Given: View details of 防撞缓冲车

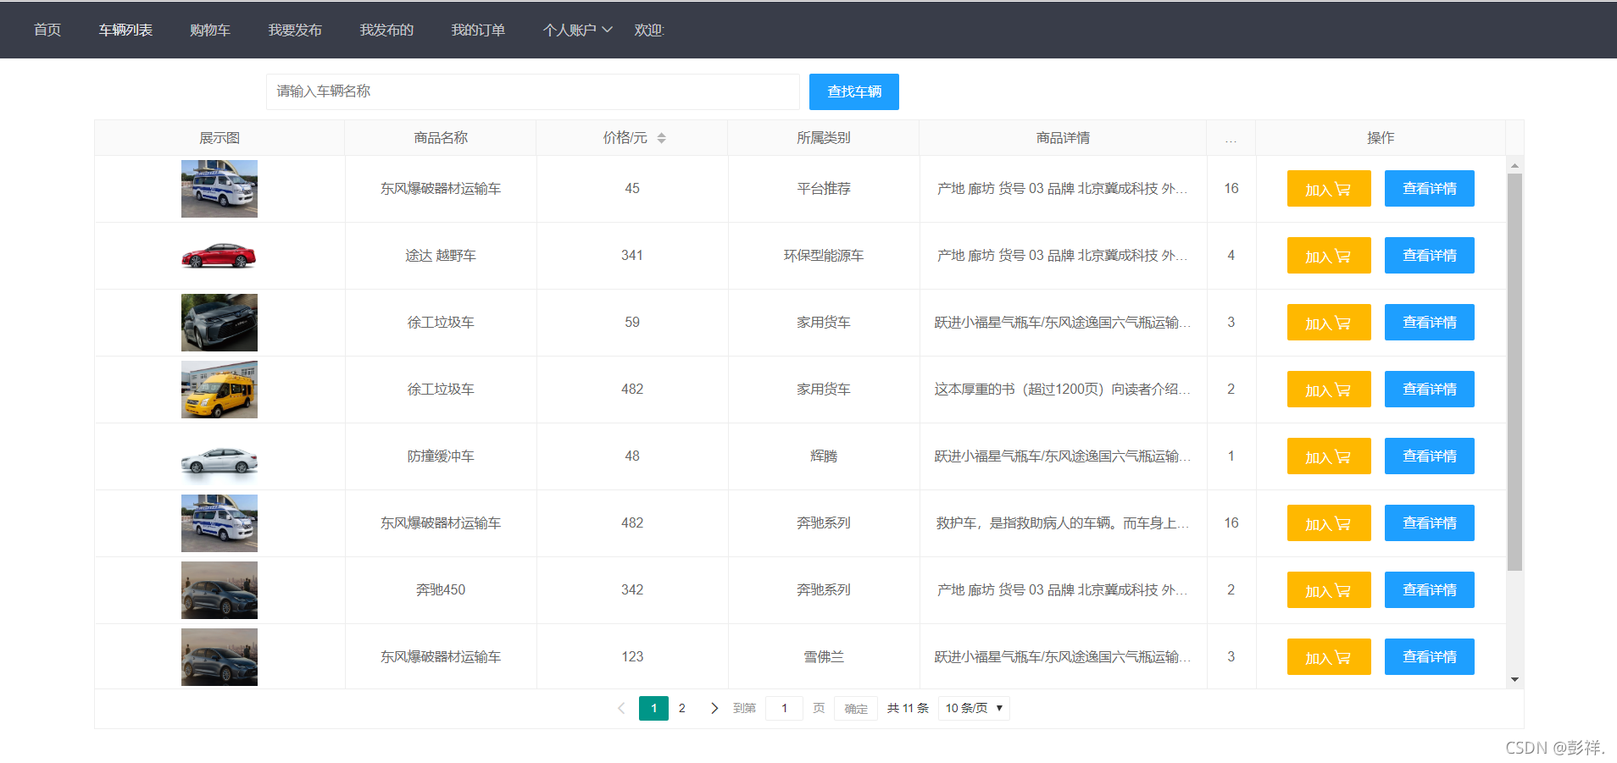Looking at the screenshot, I should point(1430,456).
